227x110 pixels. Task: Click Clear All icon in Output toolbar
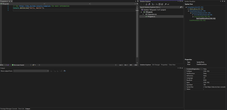click(61, 71)
